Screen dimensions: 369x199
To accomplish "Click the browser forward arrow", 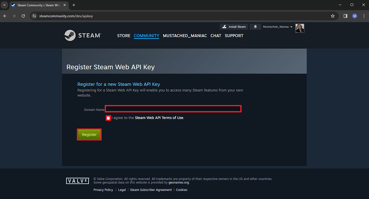I will [x=14, y=16].
